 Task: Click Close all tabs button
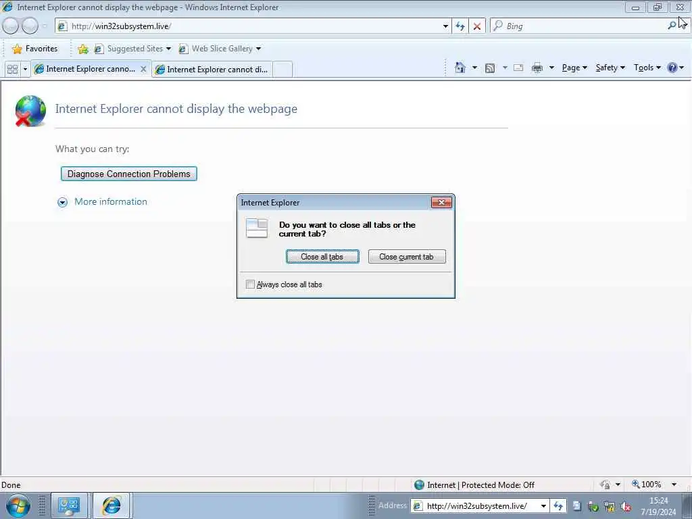click(x=322, y=257)
